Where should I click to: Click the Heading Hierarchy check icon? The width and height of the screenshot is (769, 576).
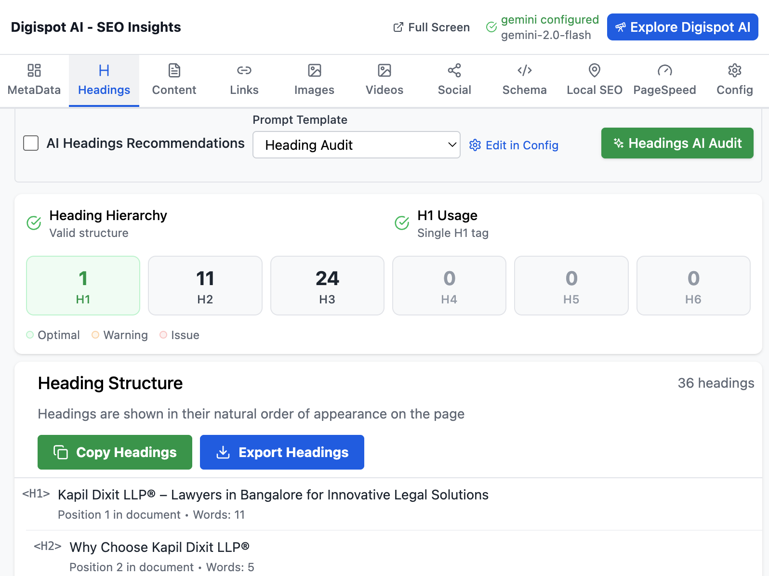click(x=34, y=223)
